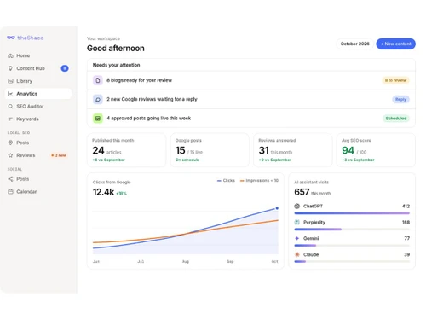Click the Gemini sparkle icon

[297, 238]
